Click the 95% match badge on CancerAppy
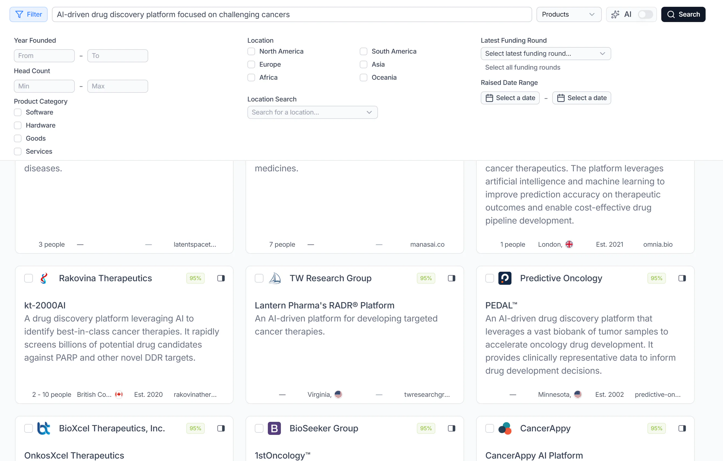Image resolution: width=723 pixels, height=461 pixels. pyautogui.click(x=656, y=428)
